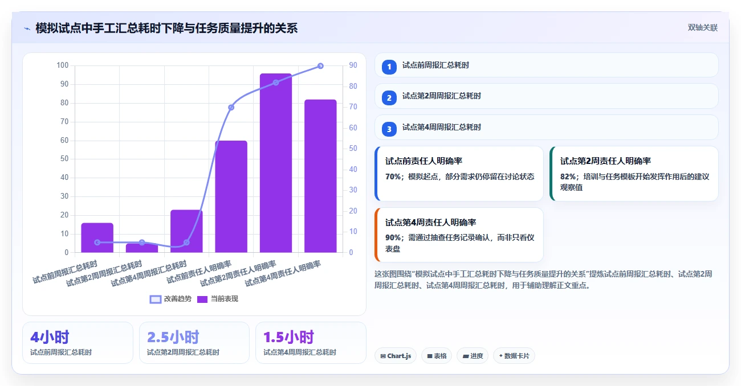Click the lightning icon beside the title
Image resolution: width=741 pixels, height=386 pixels.
[x=27, y=28]
